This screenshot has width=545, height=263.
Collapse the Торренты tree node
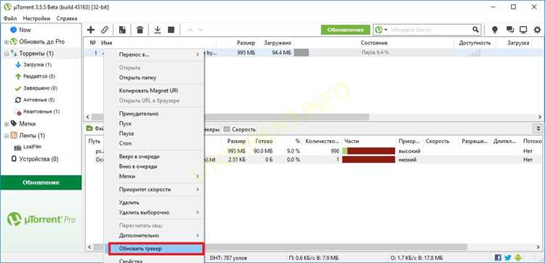pyautogui.click(x=7, y=54)
